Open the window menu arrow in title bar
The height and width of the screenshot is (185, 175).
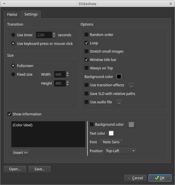4,4
